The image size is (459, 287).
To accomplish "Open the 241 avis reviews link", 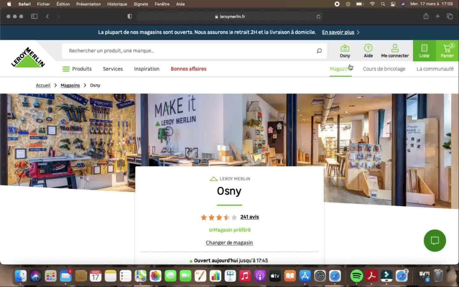I will [x=250, y=217].
